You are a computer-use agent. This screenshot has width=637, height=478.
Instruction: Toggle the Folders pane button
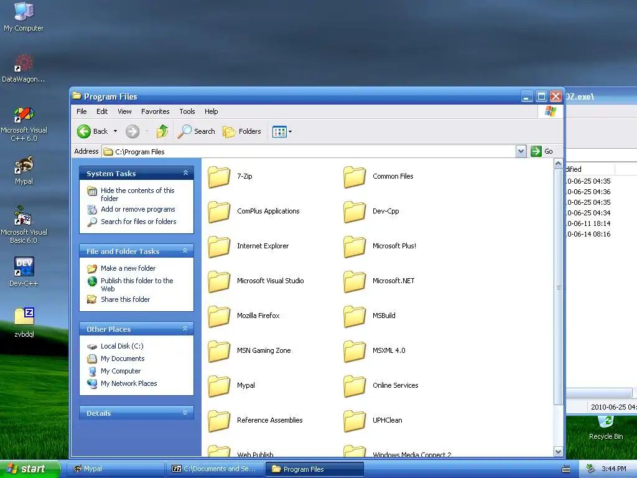point(242,131)
